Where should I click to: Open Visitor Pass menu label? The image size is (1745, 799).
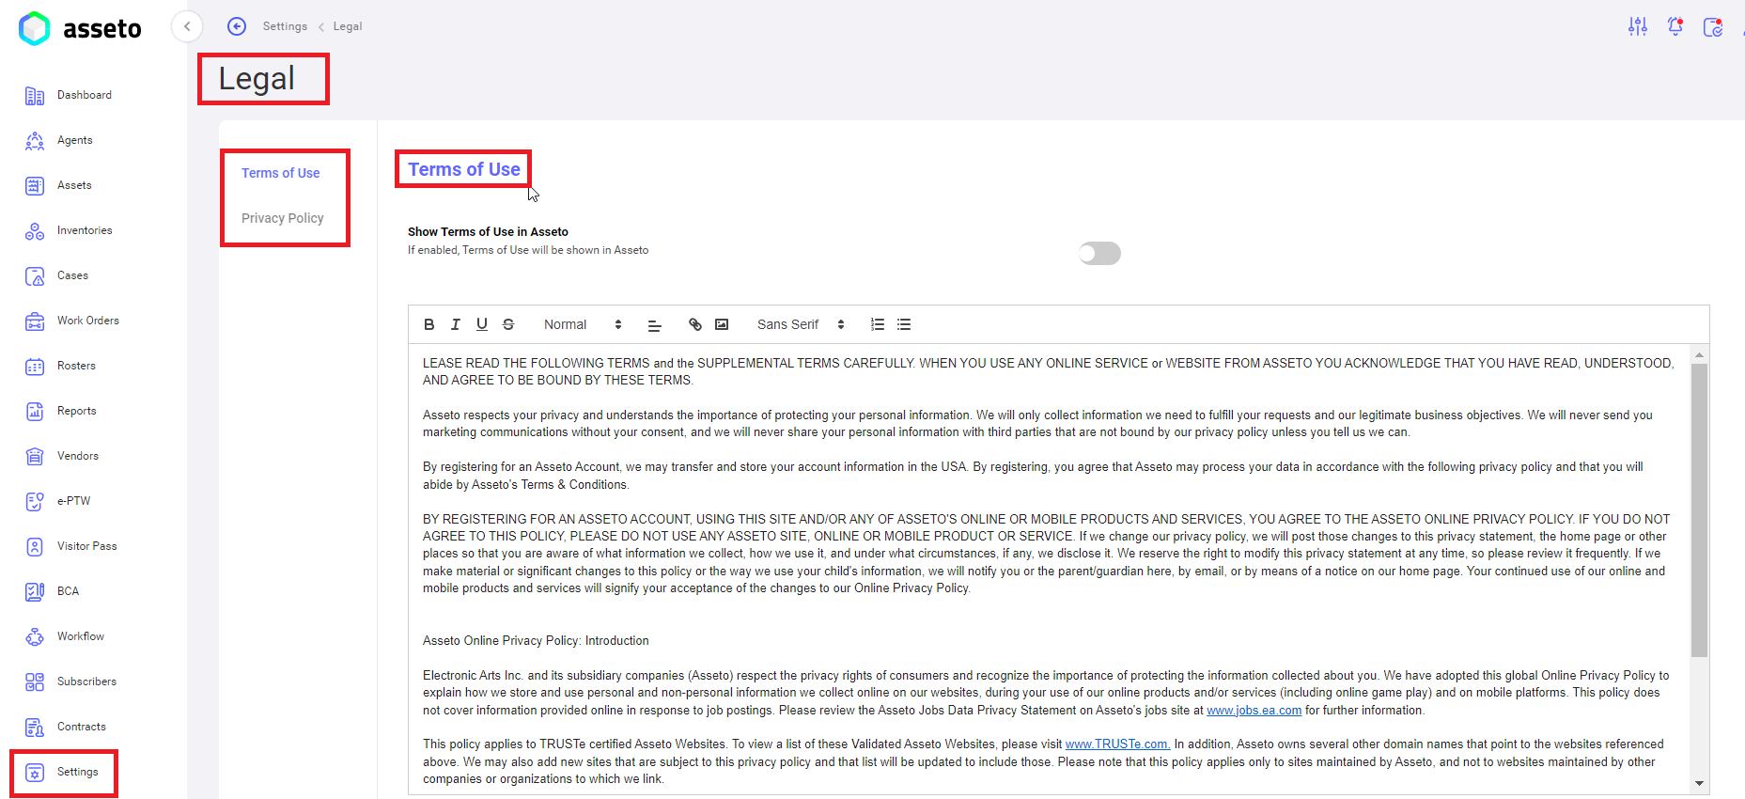tap(87, 546)
